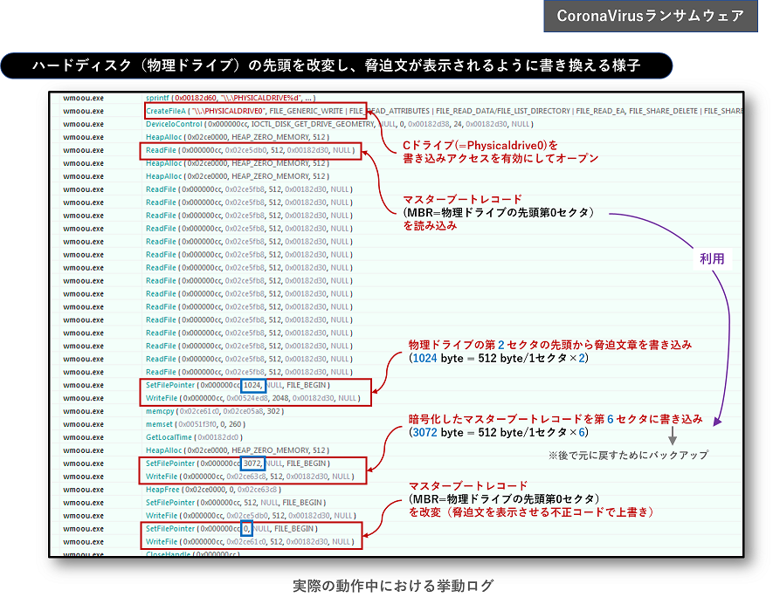Click the blue-boxed 0 offset value
Viewport: 773px width, 604px height.
[246, 529]
